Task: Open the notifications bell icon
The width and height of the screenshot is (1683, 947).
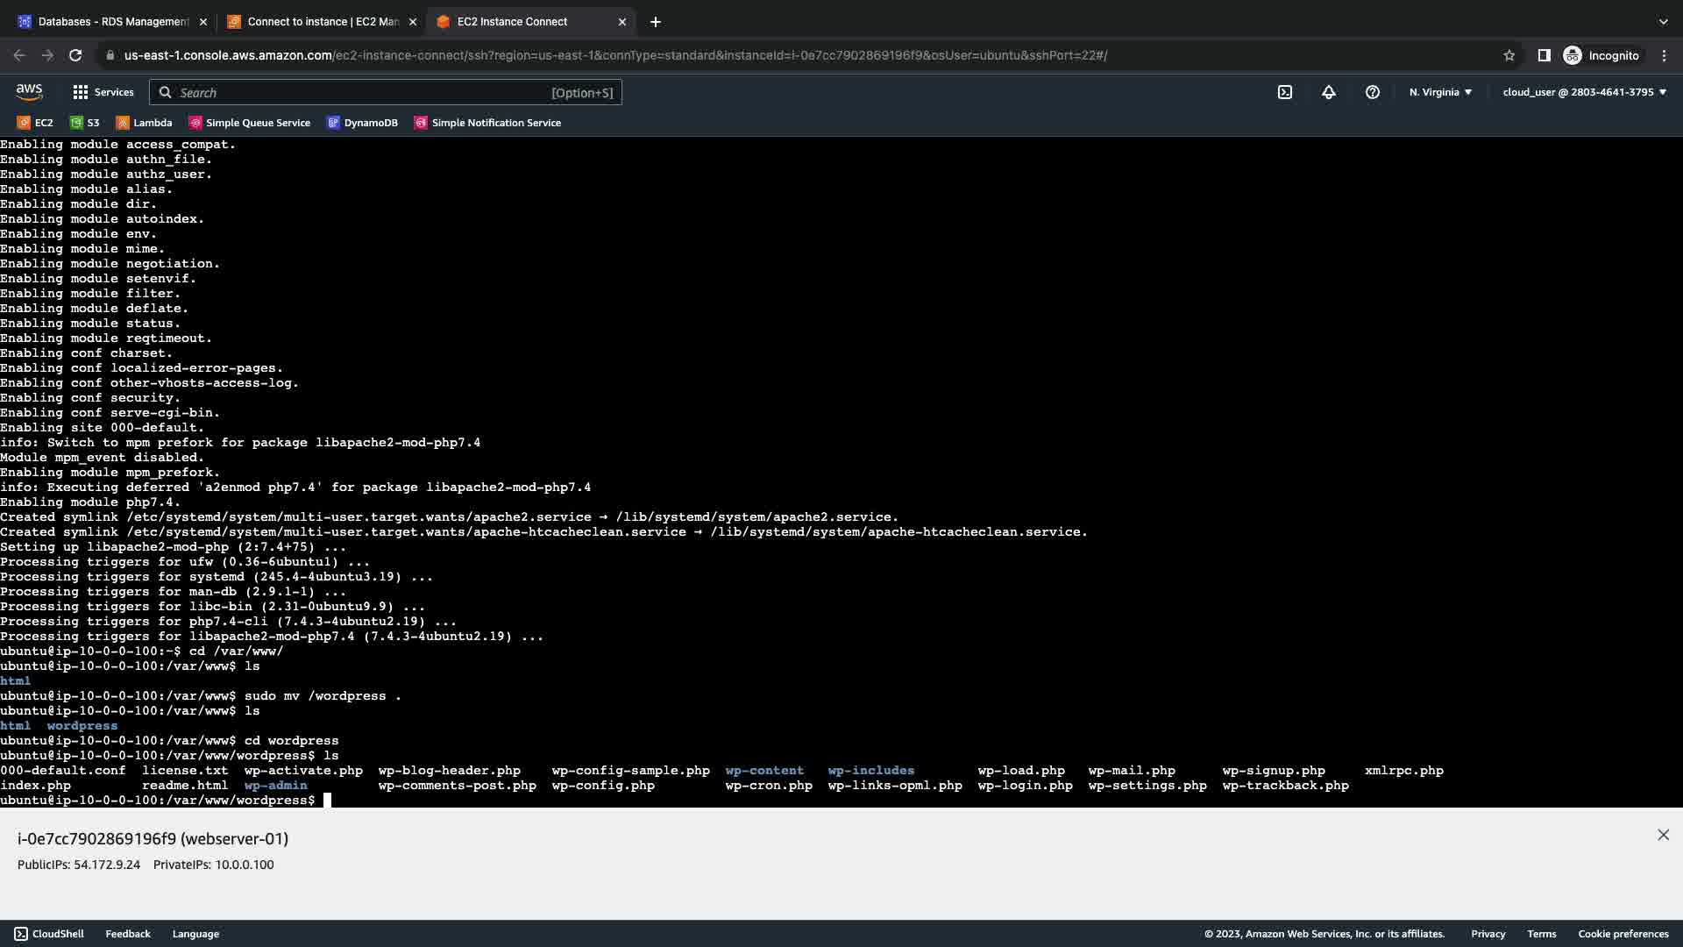Action: click(x=1328, y=92)
